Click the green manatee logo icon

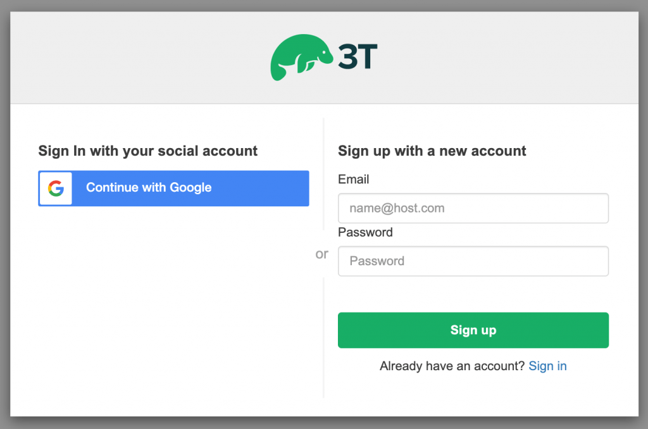click(301, 57)
